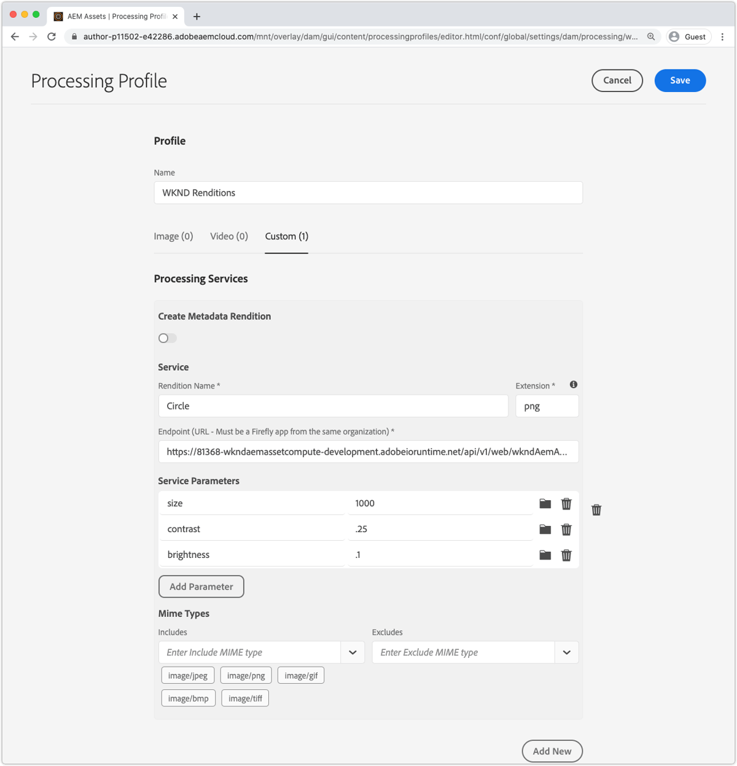The image size is (737, 766).
Task: Expand the browser zoom control in address bar
Action: 651,36
